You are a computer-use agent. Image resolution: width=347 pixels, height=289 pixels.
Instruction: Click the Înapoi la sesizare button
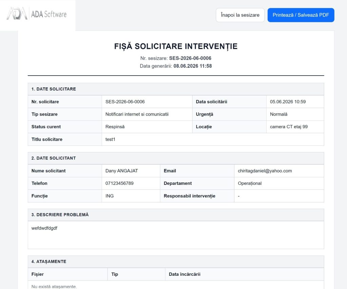coord(240,15)
